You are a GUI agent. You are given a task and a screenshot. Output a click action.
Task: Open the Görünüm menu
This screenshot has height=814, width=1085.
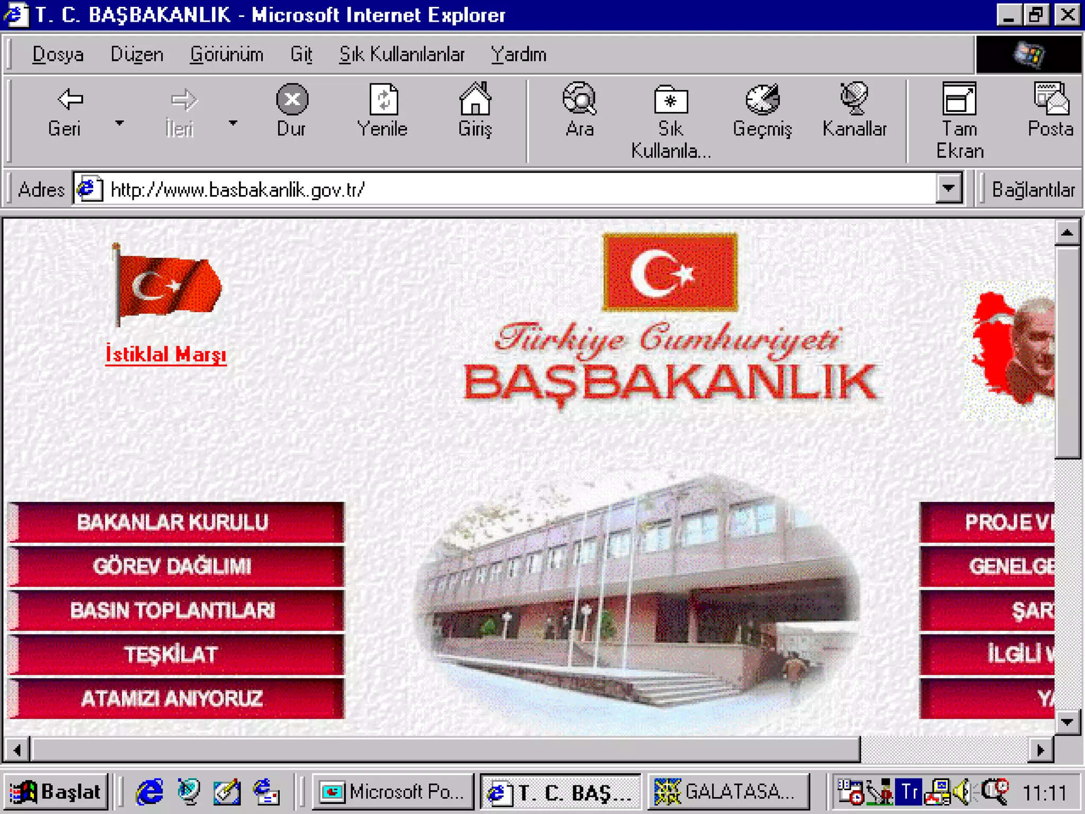[226, 55]
